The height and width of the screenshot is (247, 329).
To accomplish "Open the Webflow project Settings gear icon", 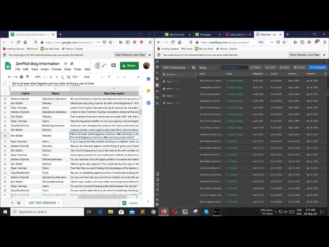I will point(157,103).
